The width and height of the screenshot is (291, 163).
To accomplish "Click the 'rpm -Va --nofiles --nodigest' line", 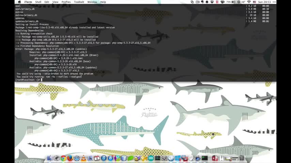I will tap(49, 77).
